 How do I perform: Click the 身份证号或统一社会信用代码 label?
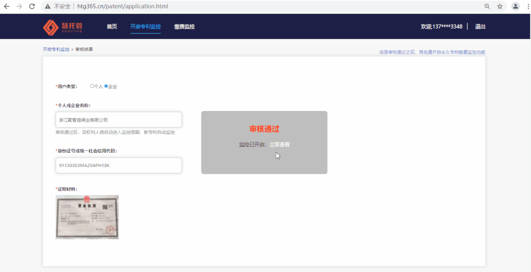86,151
